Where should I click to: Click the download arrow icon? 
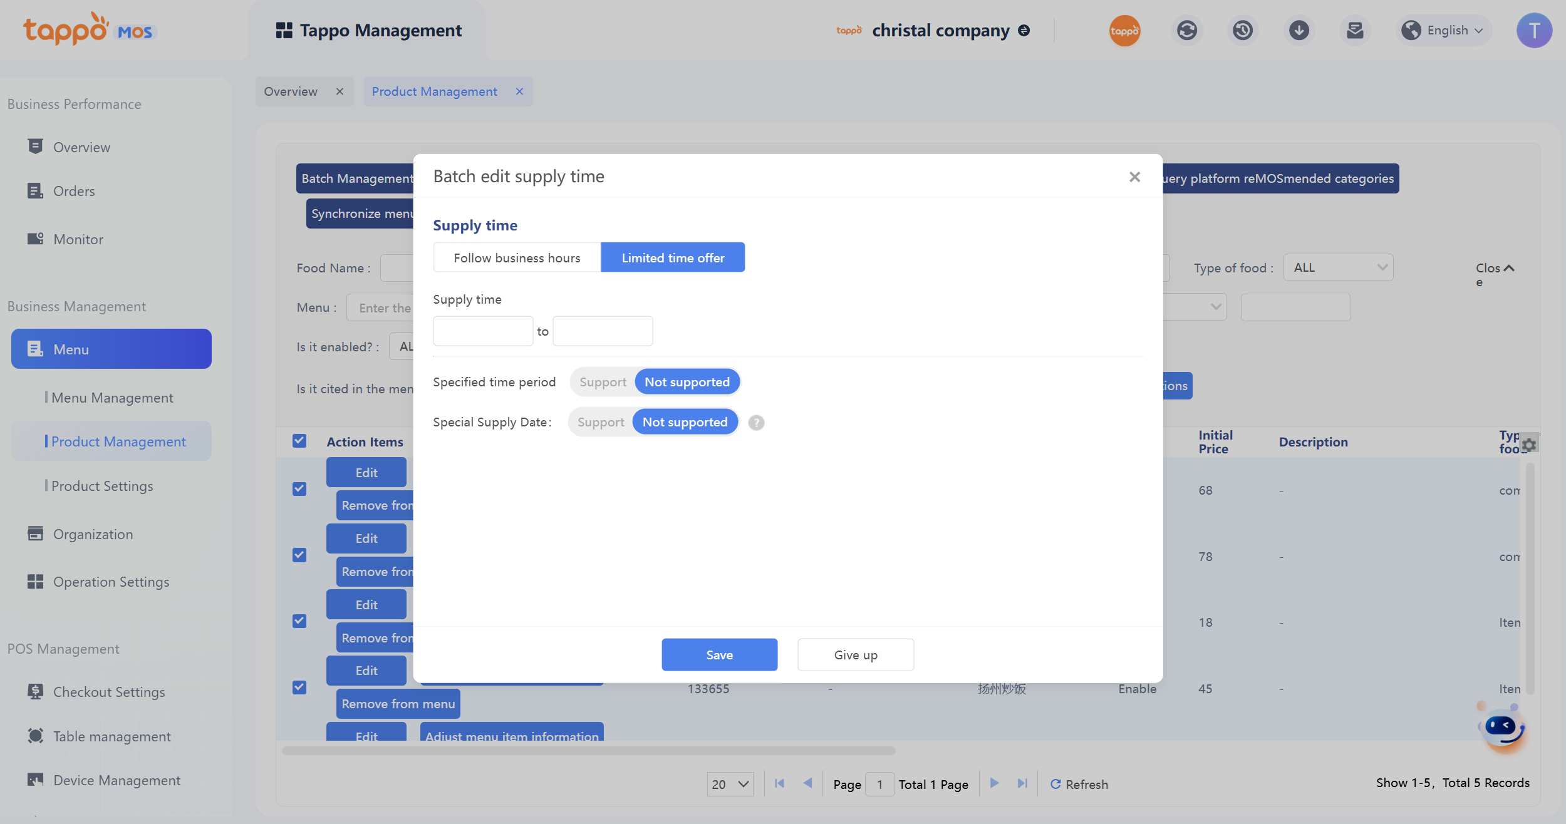[1299, 31]
